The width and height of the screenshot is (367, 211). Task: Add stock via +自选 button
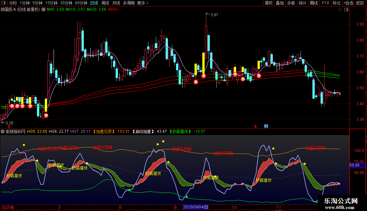[348, 3]
